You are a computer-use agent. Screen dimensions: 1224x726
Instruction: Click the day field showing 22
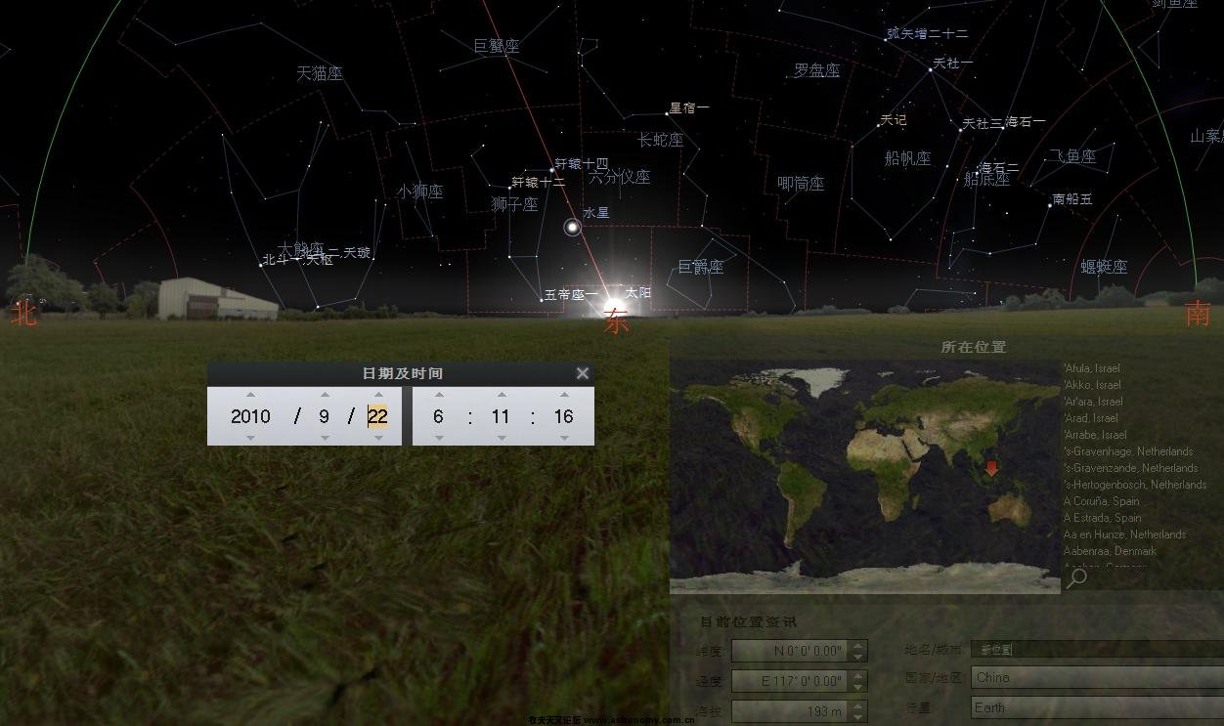377,416
